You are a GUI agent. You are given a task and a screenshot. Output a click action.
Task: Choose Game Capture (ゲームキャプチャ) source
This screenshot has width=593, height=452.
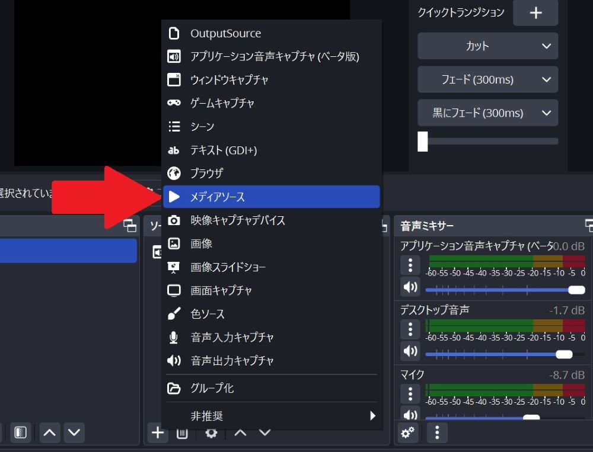click(x=271, y=103)
